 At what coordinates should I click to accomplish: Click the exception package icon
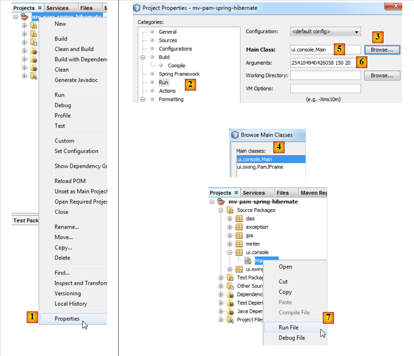239,227
